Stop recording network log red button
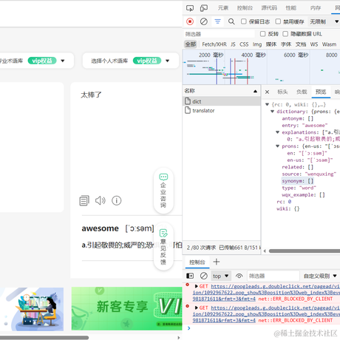 [x=190, y=21]
